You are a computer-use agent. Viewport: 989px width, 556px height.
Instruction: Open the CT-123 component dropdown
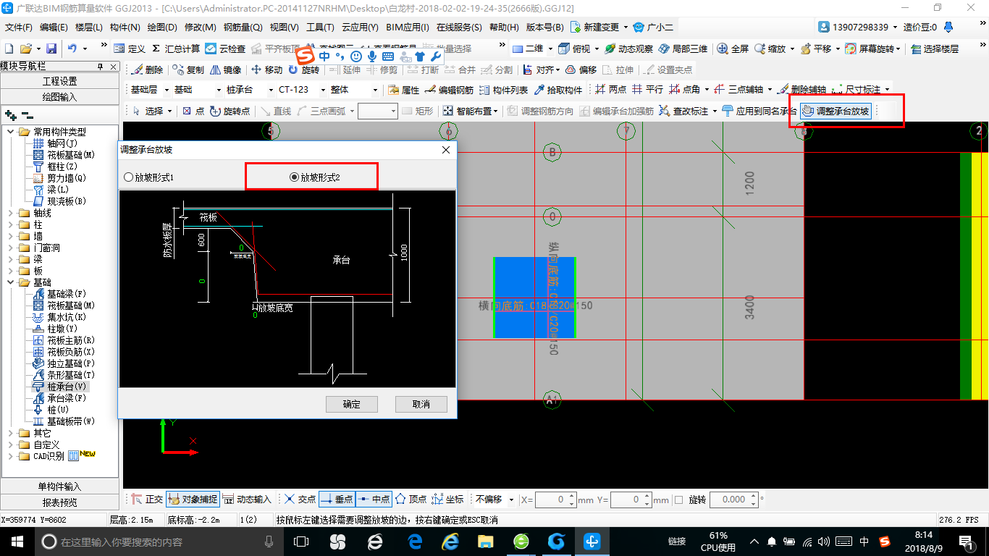[x=321, y=90]
